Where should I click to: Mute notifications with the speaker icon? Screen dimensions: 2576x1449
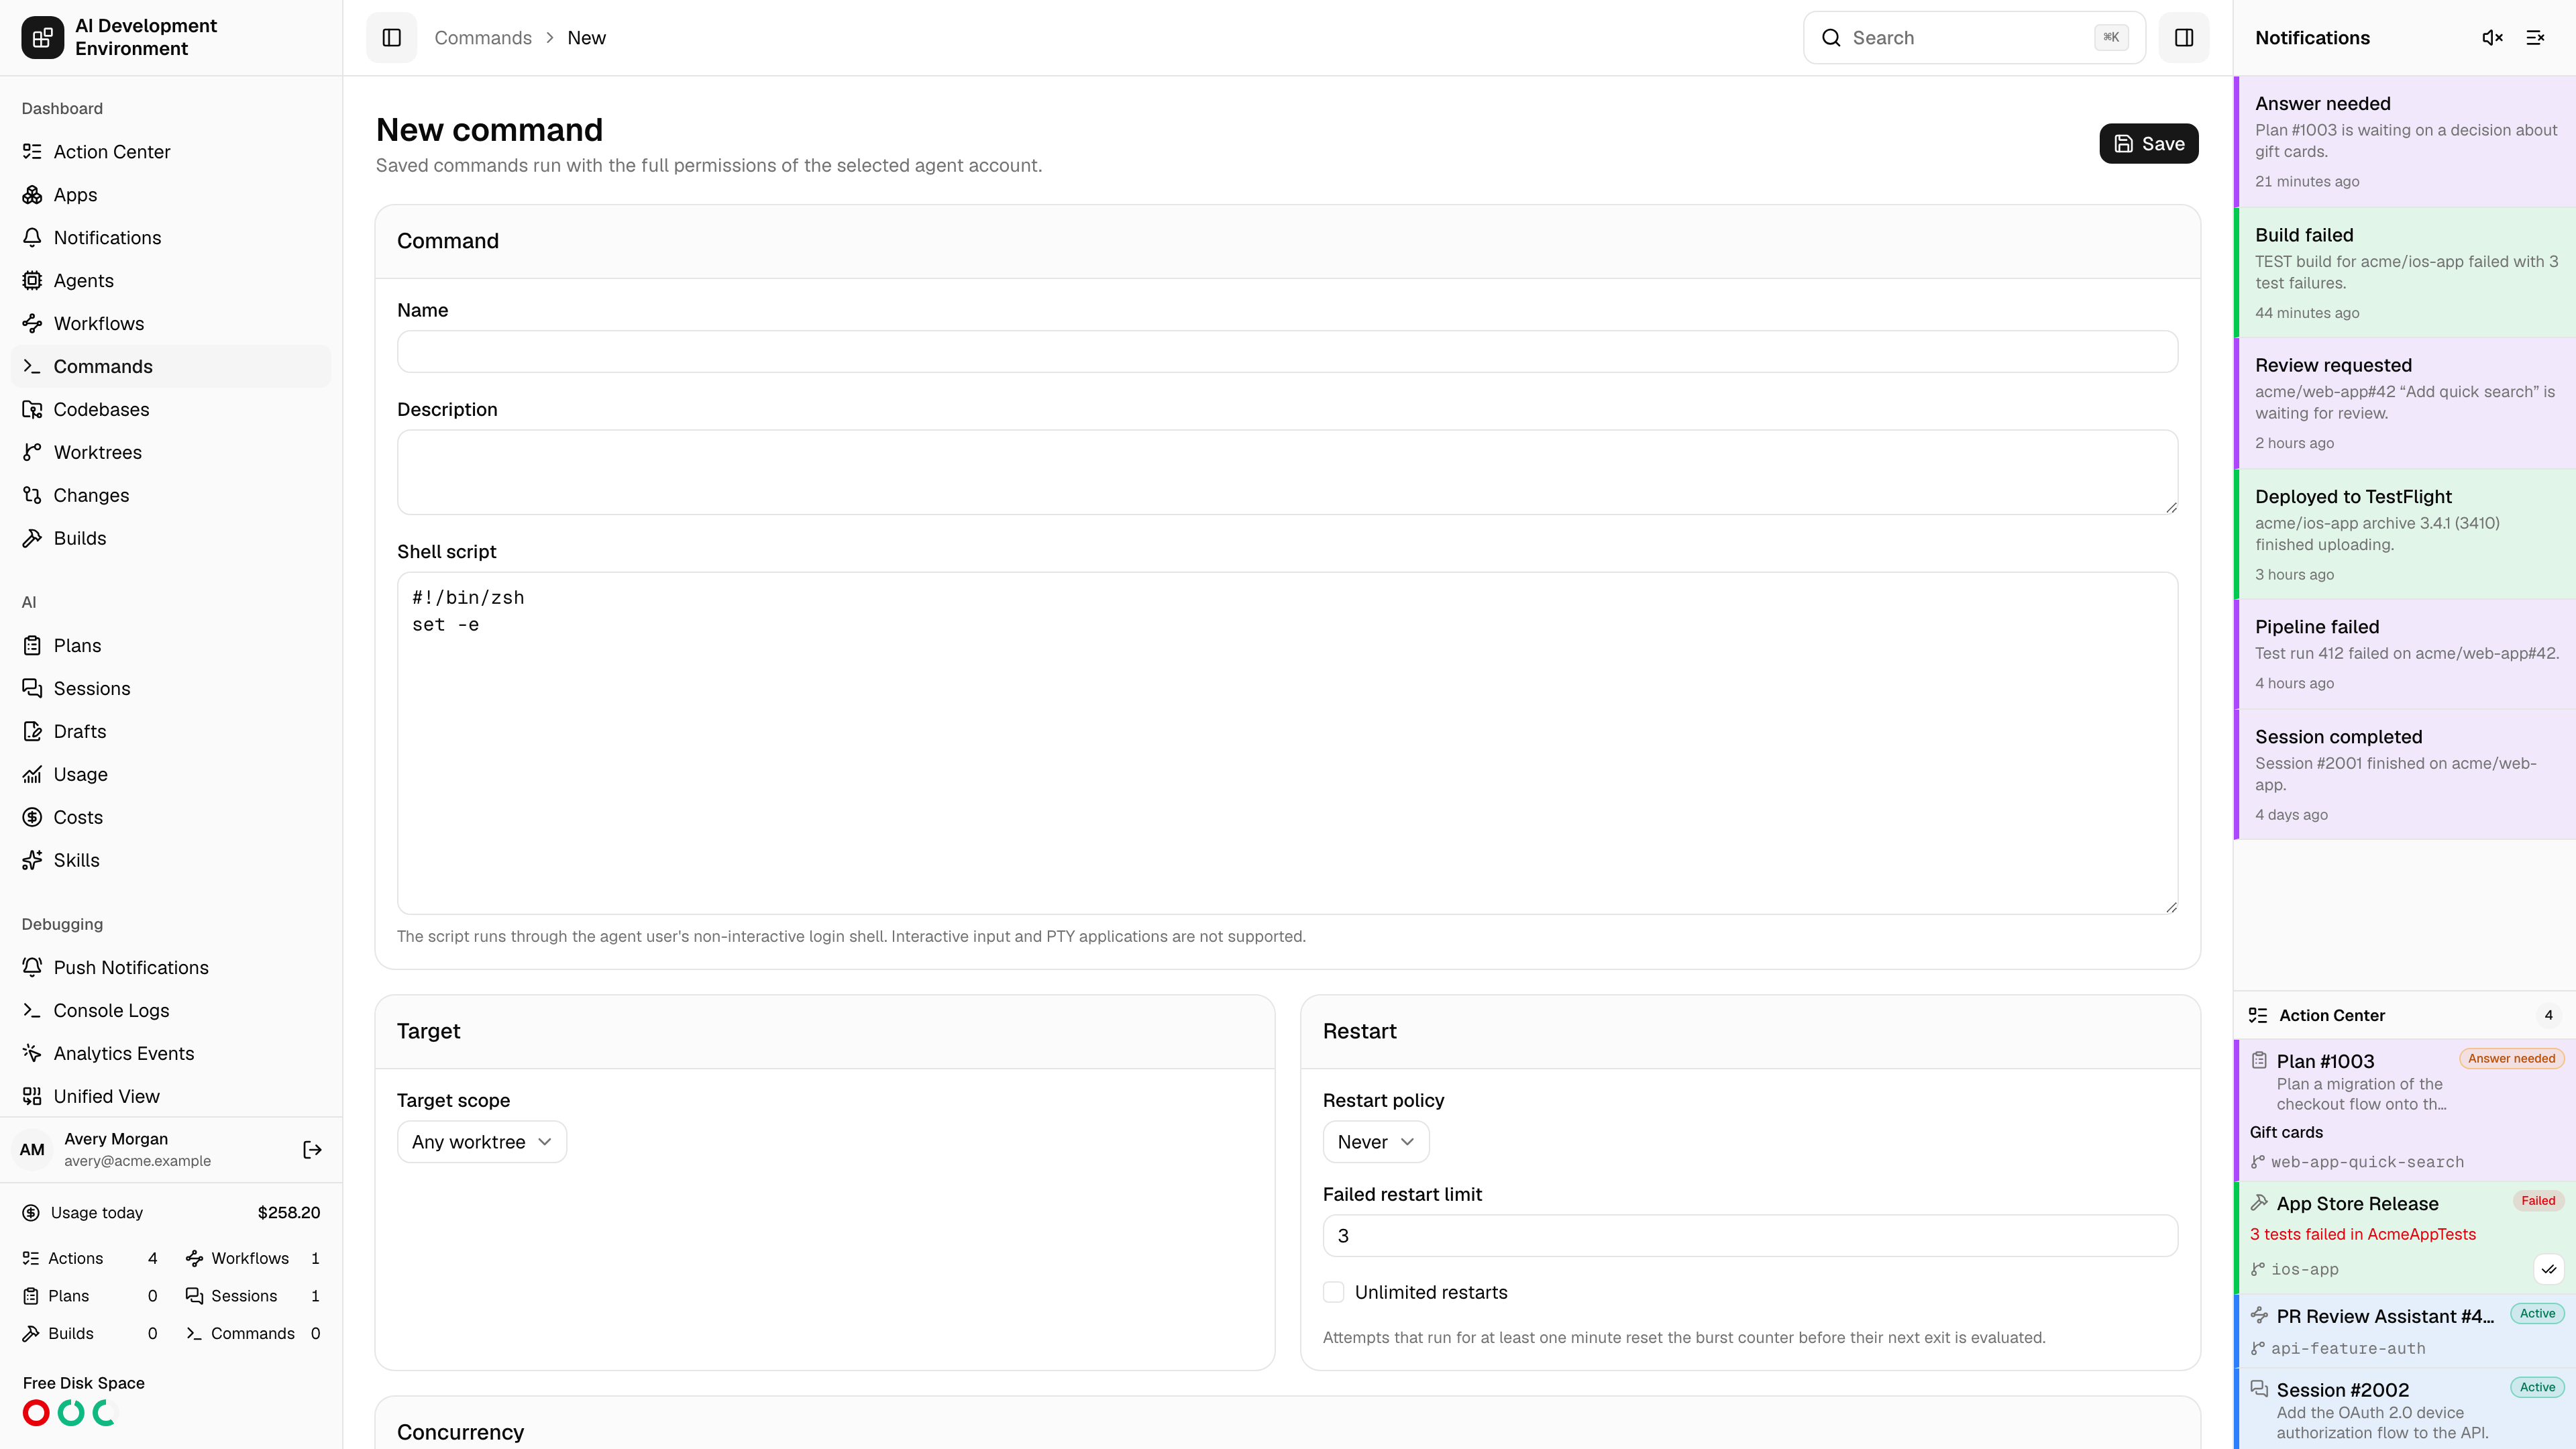coord(2492,38)
